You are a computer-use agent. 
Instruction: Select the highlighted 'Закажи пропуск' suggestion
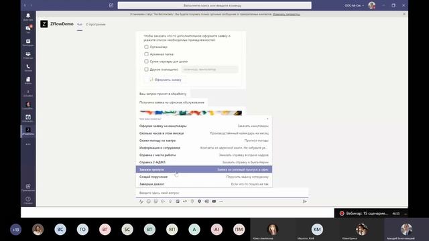[204, 169]
